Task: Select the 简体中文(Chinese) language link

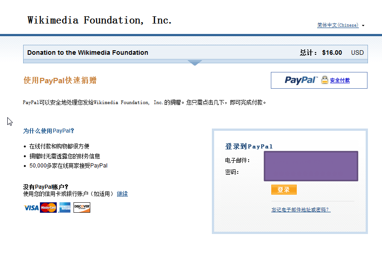Action: pos(338,25)
